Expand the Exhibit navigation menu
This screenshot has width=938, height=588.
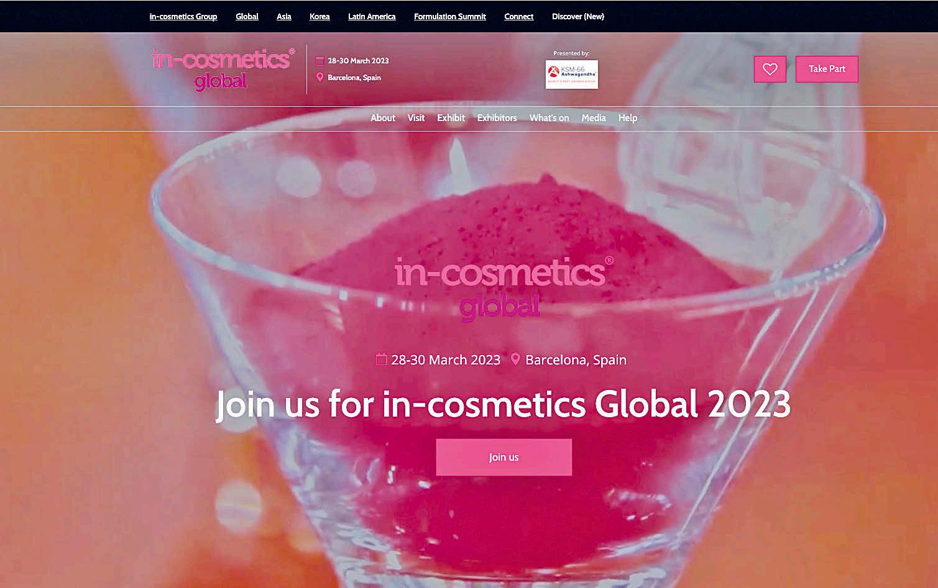coord(451,118)
